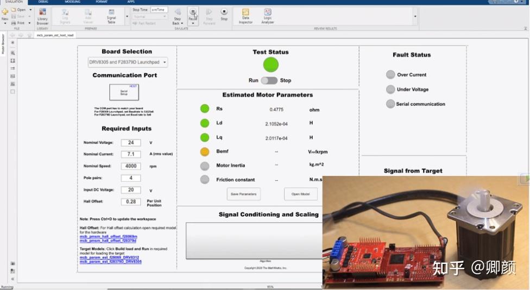Image resolution: width=530 pixels, height=290 pixels.
Task: Switch to the DEBUG ribbon tab
Action: (x=43, y=2)
